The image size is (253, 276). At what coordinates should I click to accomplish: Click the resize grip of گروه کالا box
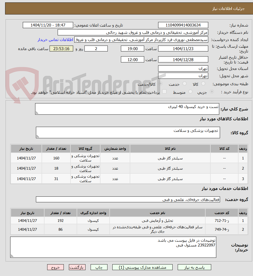coord(38,136)
